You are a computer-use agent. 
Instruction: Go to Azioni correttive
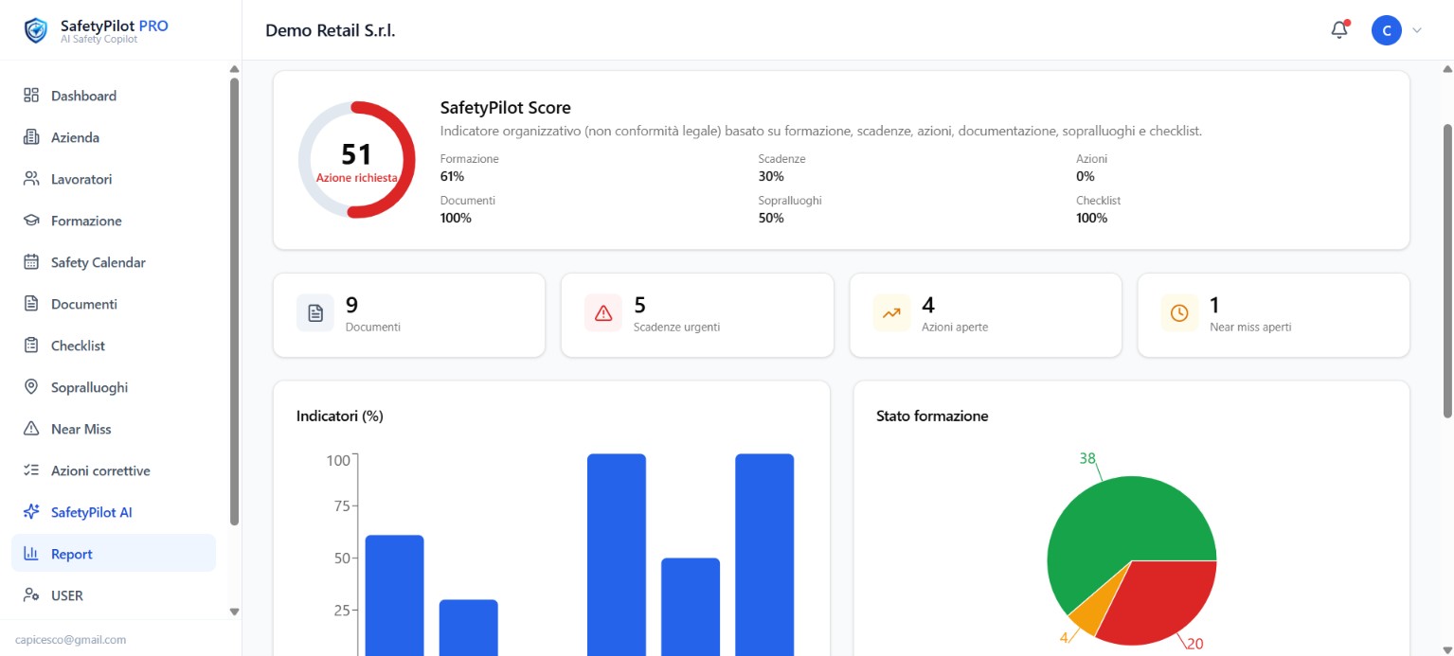114,470
